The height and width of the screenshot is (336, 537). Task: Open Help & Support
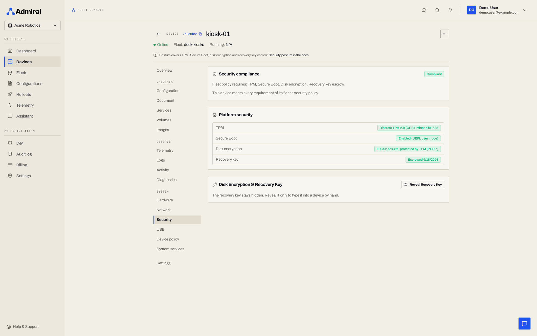click(23, 327)
